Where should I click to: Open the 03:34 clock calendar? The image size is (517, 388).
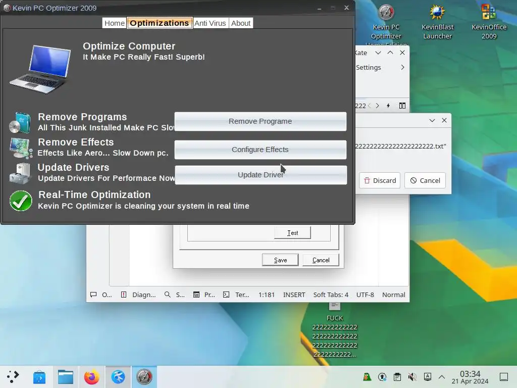pyautogui.click(x=470, y=377)
